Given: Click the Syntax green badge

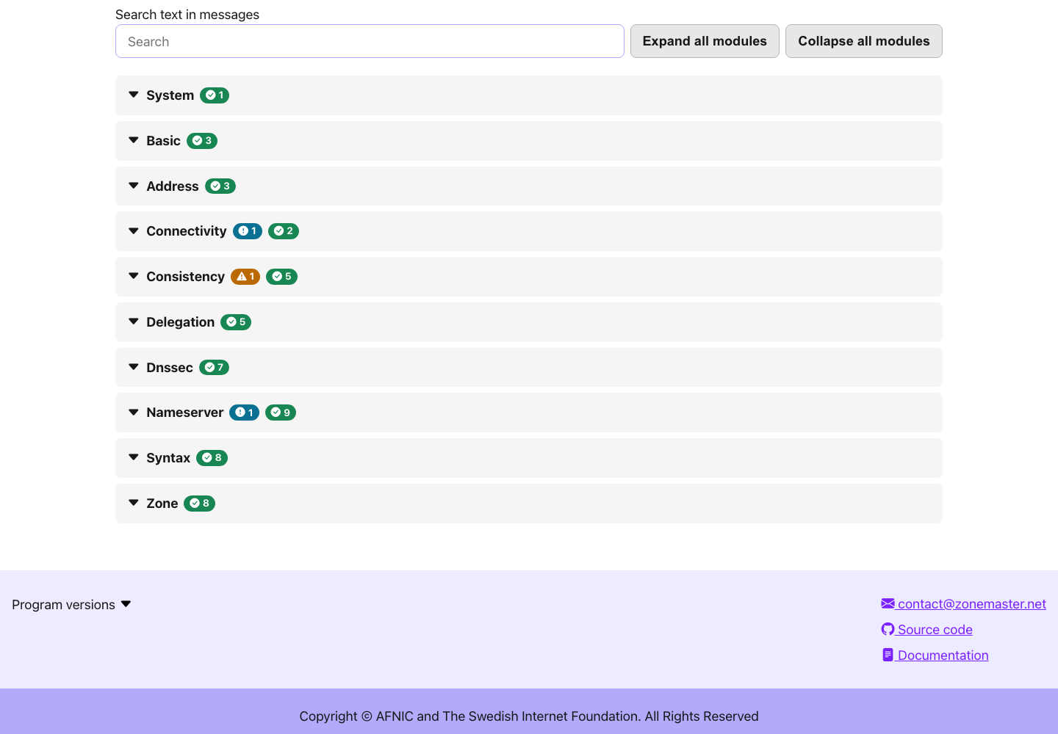Looking at the screenshot, I should point(212,458).
